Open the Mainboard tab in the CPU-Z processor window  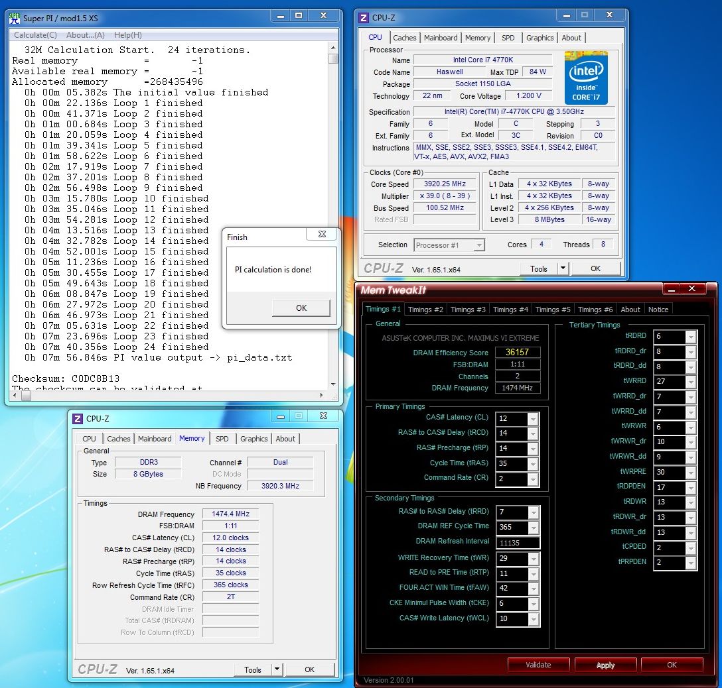tap(441, 38)
